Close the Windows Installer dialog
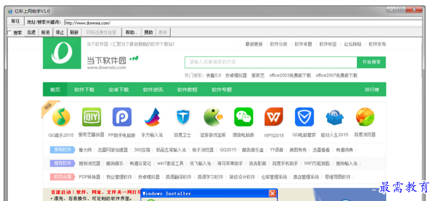433x201 pixels. coord(273,193)
